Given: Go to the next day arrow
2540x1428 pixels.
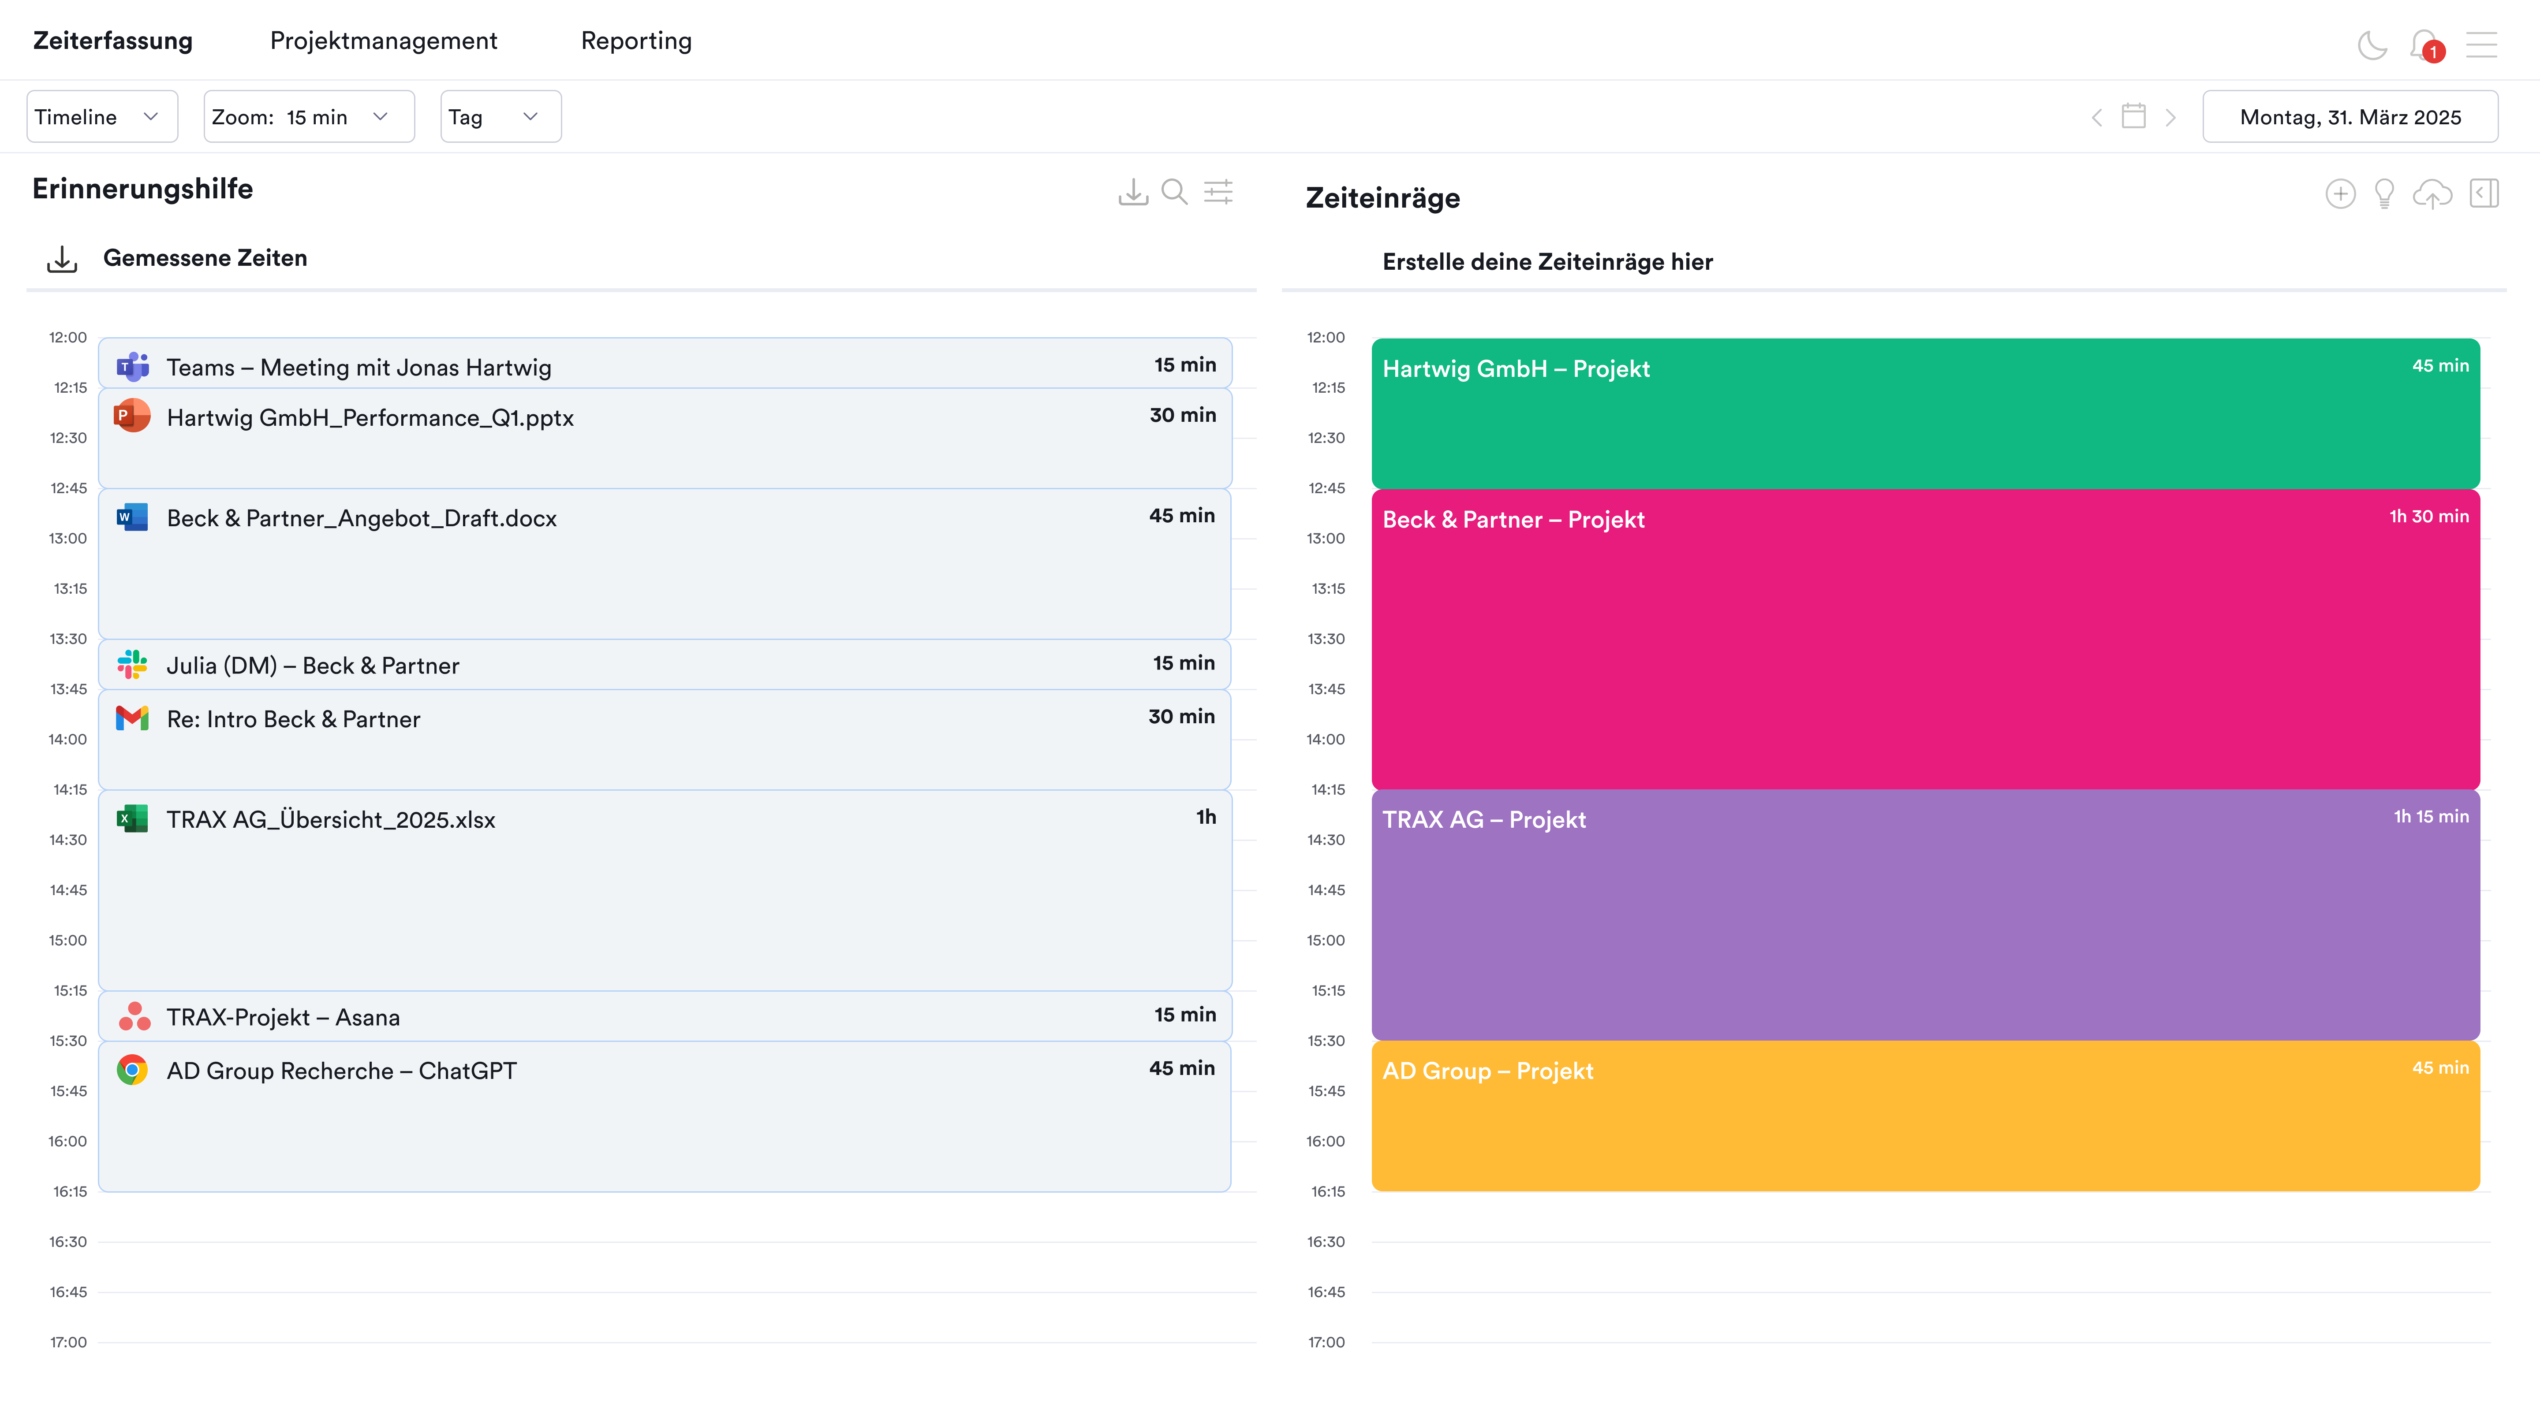Looking at the screenshot, I should [2170, 117].
